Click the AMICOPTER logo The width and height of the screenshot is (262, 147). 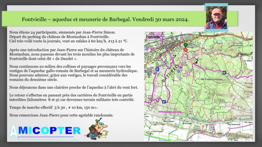(45, 131)
